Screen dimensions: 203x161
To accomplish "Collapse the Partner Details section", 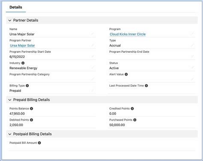I will (x=10, y=21).
